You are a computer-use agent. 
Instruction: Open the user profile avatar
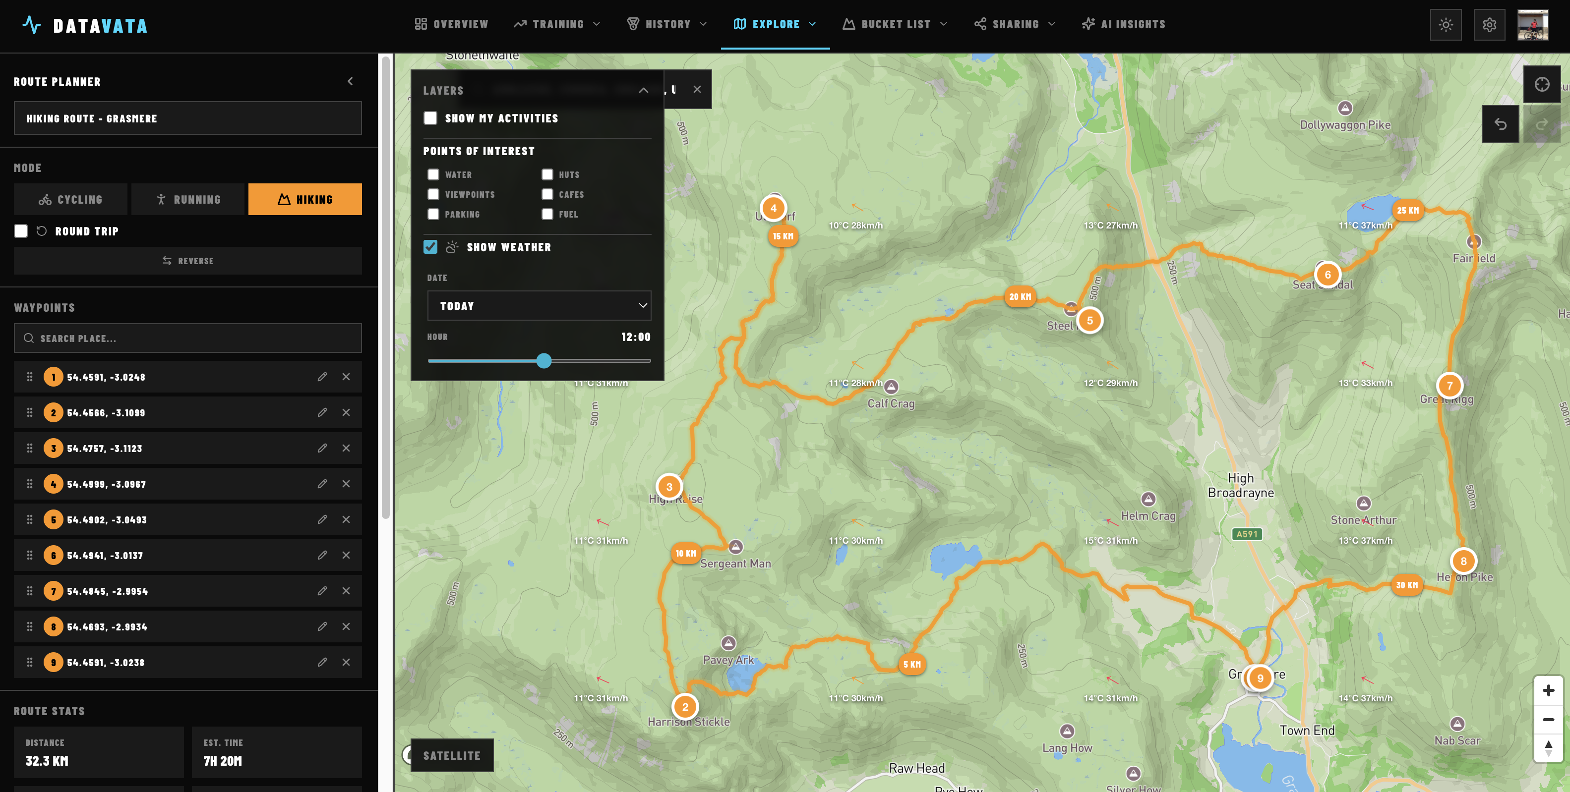click(x=1533, y=25)
